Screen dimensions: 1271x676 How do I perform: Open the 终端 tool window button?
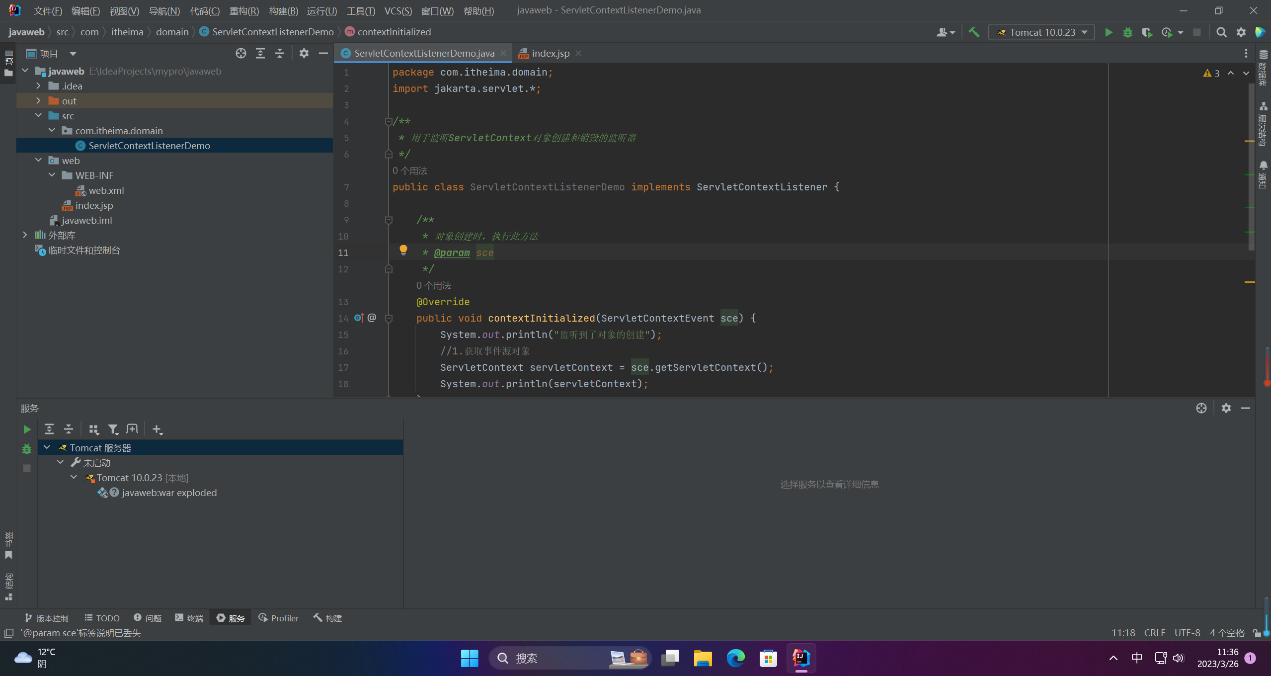tap(189, 618)
